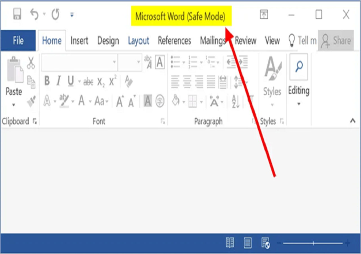Switch to the Design tab

tap(108, 41)
